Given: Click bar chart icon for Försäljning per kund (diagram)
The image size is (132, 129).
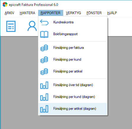Looking at the screenshot, I should click(x=44, y=97).
